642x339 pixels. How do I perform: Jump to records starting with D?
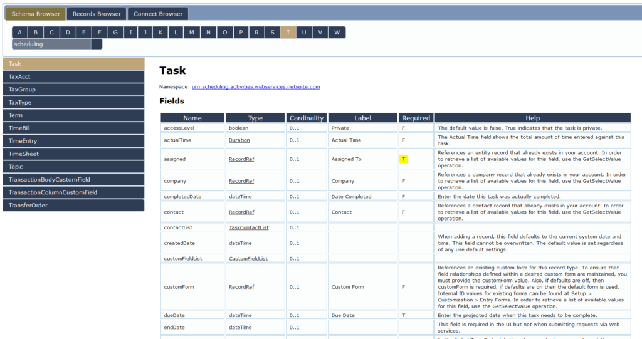[68, 33]
